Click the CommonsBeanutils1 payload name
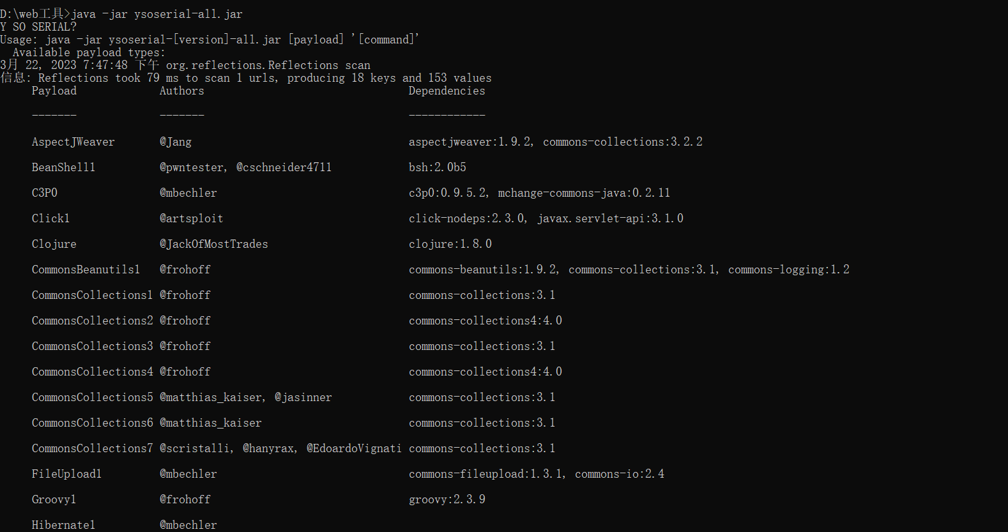The height and width of the screenshot is (532, 1008). point(86,270)
